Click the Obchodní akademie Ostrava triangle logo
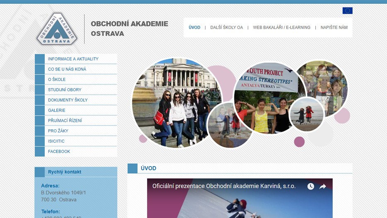The height and width of the screenshot is (218, 387). coord(57,29)
